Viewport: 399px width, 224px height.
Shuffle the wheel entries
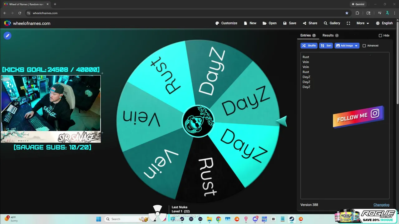pyautogui.click(x=309, y=46)
